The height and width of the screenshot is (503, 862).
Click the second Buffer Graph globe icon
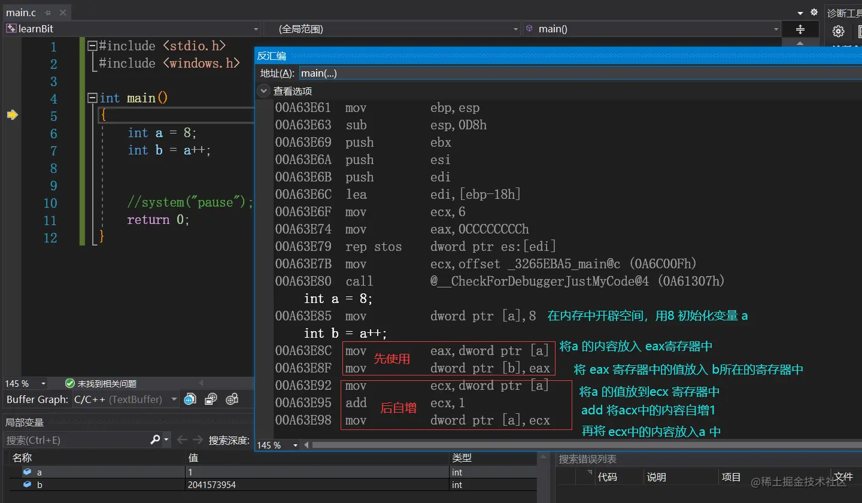211,399
